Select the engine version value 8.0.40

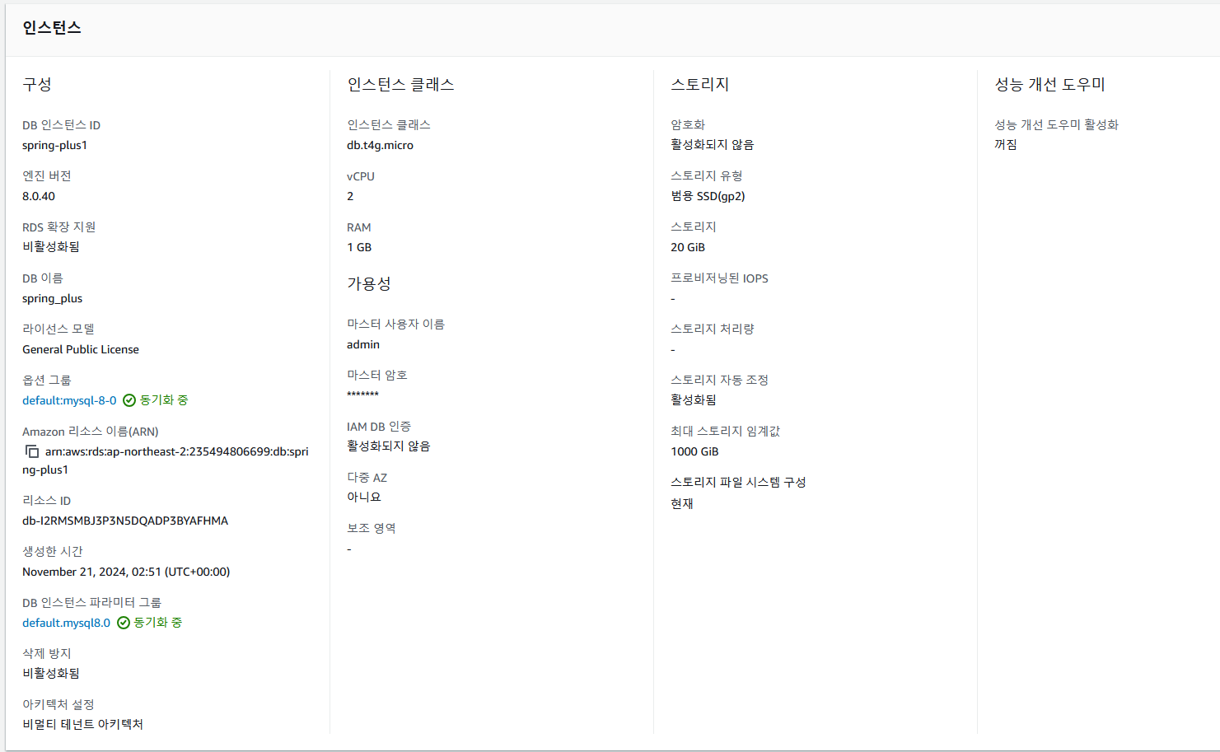coord(39,196)
